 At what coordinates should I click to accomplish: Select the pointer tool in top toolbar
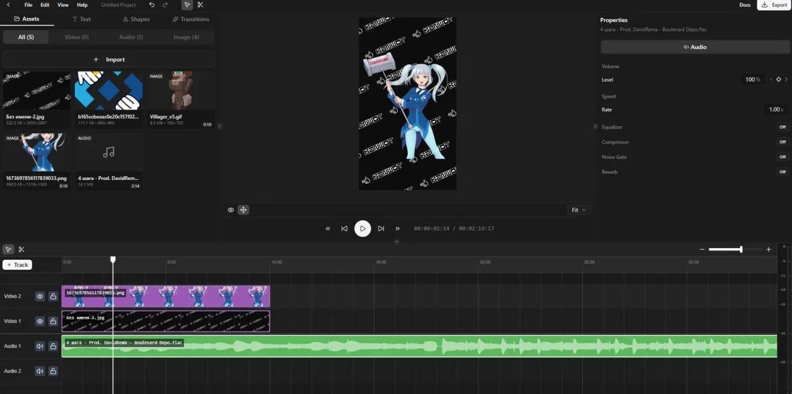point(187,5)
